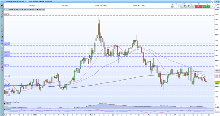Click the first Limit order icon

pyautogui.click(x=181, y=6)
